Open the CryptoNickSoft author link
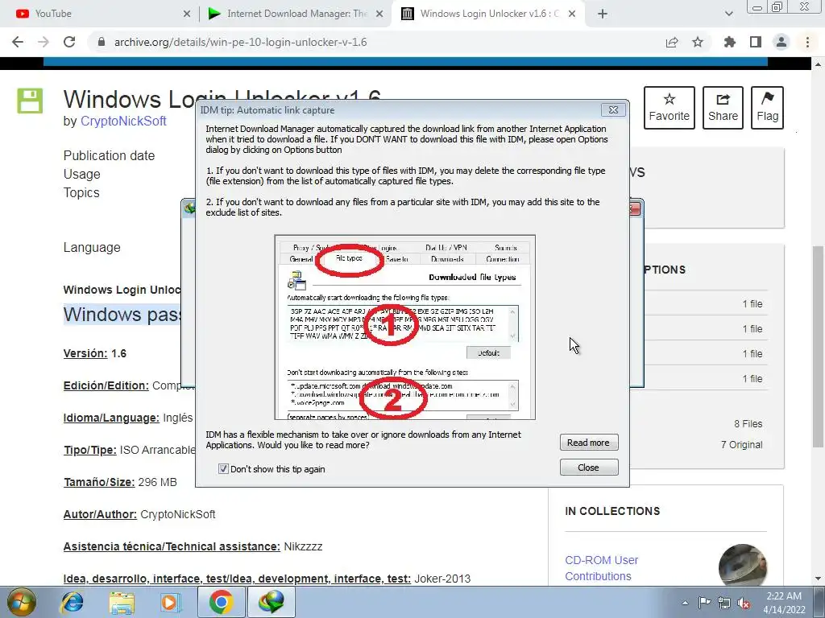Screen dimensions: 825x618 click(123, 121)
